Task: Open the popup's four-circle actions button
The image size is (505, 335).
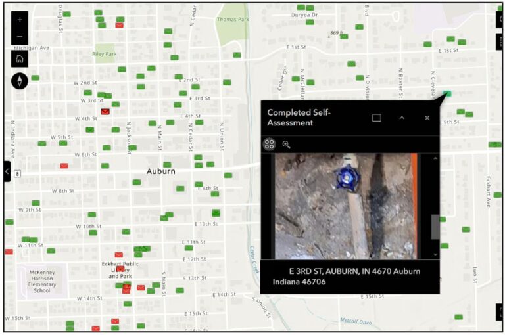Action: tap(269, 144)
